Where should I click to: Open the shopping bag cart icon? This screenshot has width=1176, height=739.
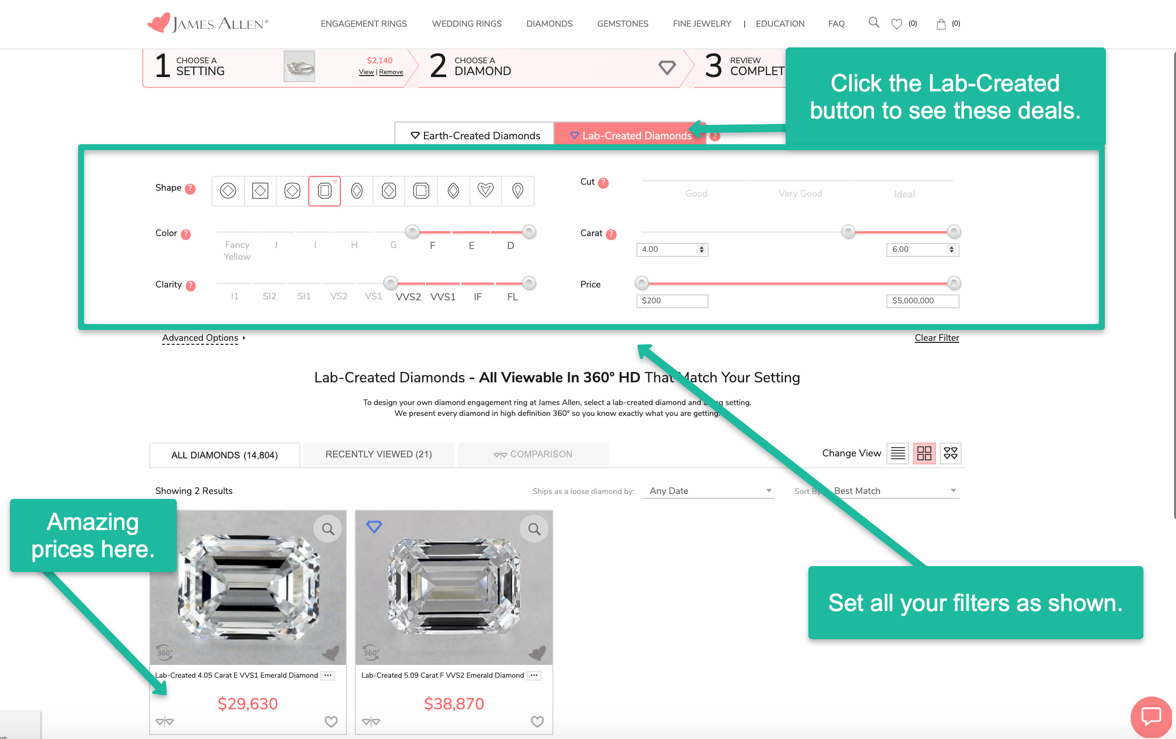click(941, 24)
